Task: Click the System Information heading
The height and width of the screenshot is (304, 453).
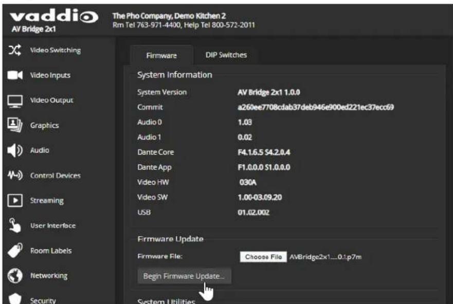Action: pos(174,75)
